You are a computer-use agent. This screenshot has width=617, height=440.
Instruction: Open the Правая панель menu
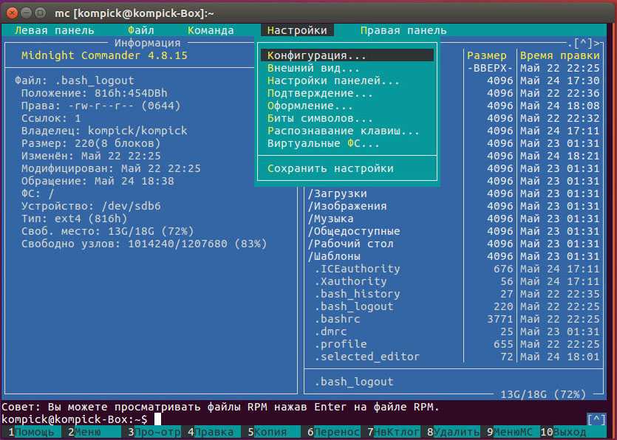[x=403, y=30]
